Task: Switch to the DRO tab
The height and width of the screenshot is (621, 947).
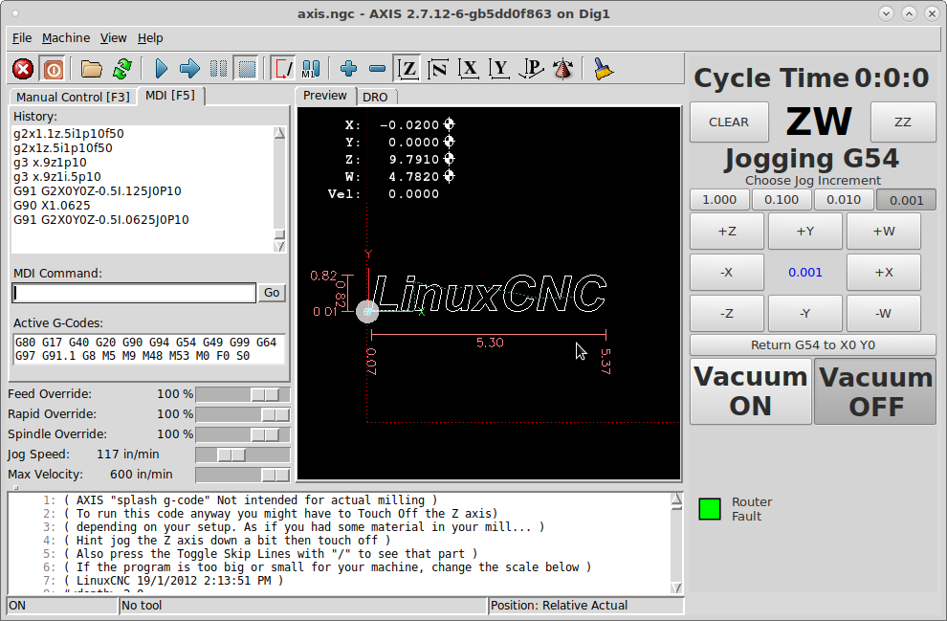Action: coord(375,98)
